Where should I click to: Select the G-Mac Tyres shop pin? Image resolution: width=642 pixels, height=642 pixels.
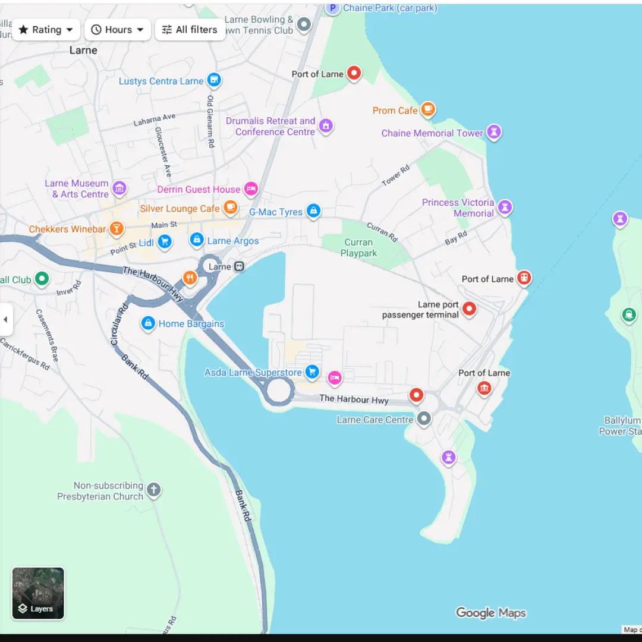pos(313,211)
